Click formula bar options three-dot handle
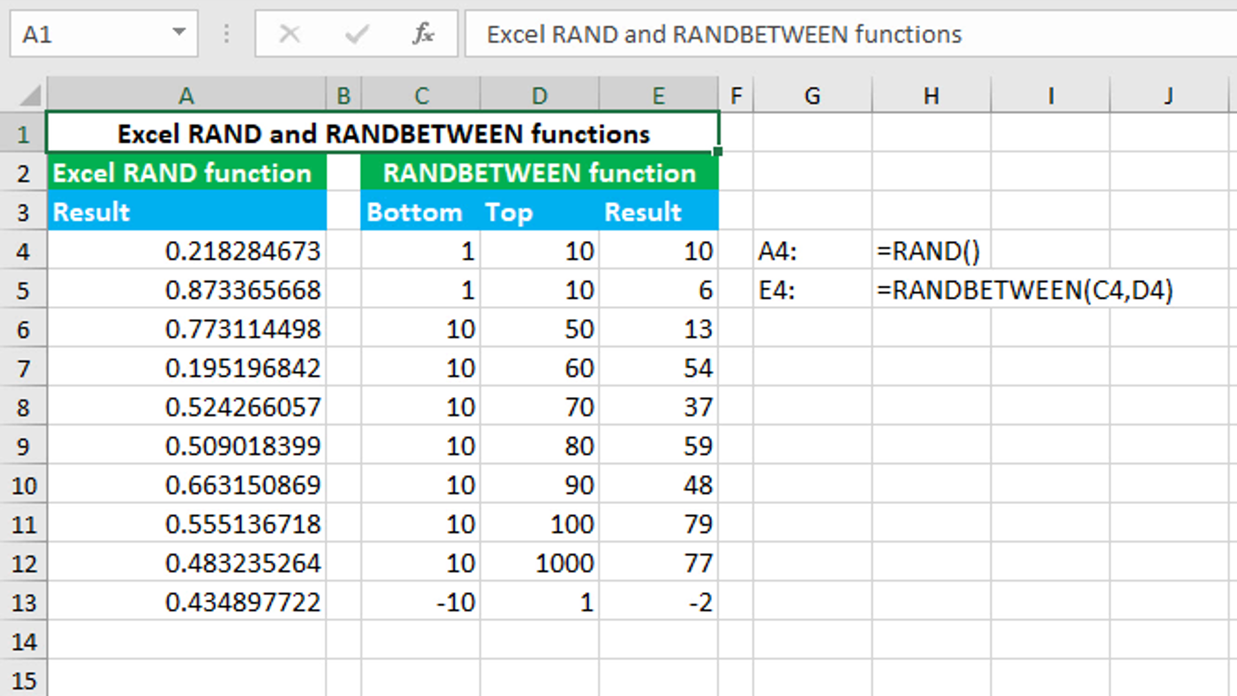 tap(226, 34)
